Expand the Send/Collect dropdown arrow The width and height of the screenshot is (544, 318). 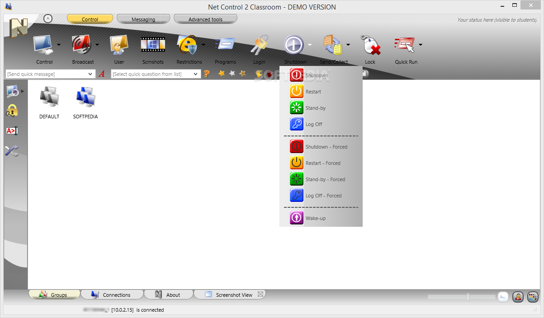[348, 45]
